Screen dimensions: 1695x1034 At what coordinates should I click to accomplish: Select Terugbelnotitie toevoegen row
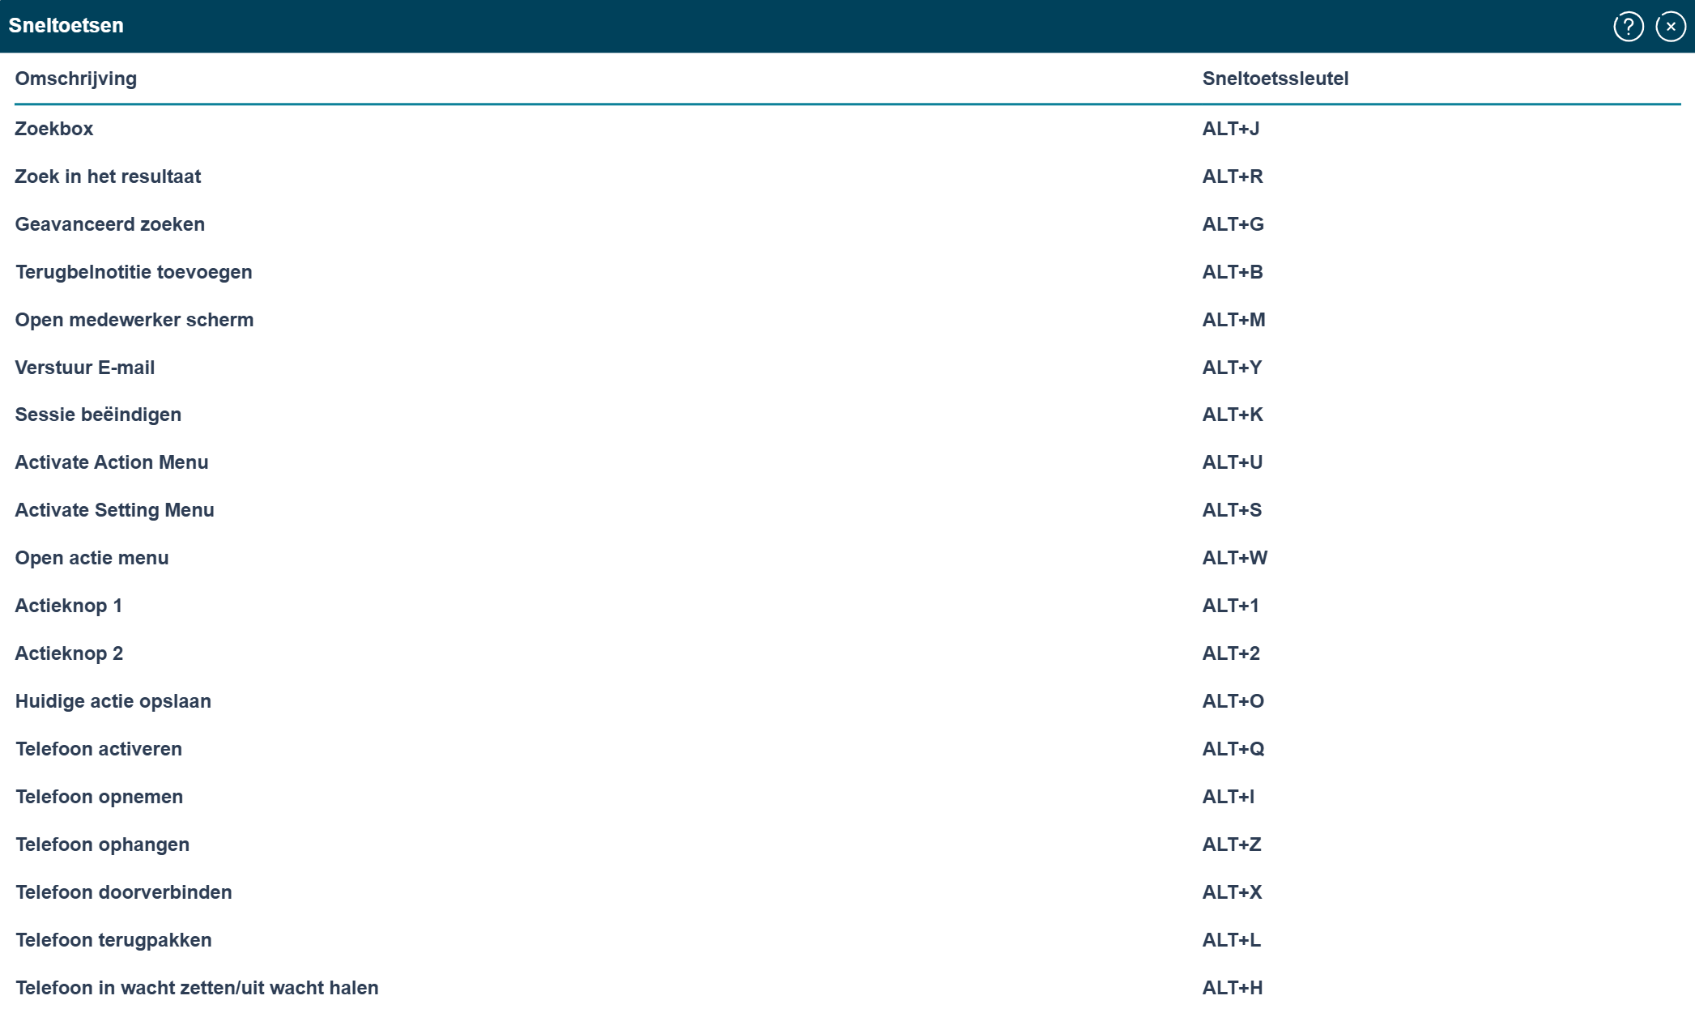tap(847, 272)
